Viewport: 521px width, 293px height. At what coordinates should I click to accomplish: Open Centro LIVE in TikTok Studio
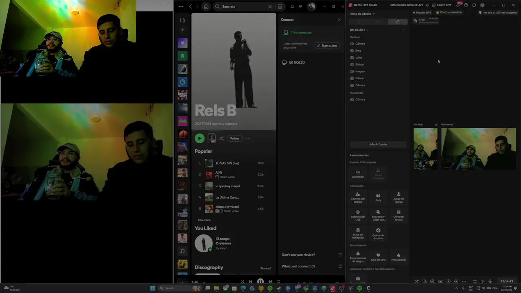point(442,5)
